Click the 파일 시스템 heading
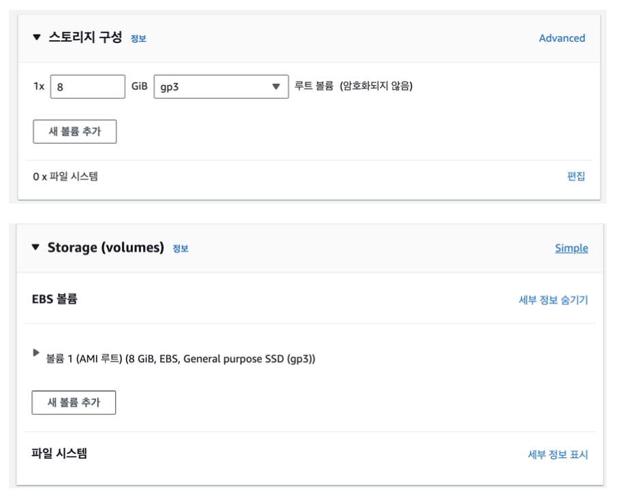617x497 pixels. point(59,453)
